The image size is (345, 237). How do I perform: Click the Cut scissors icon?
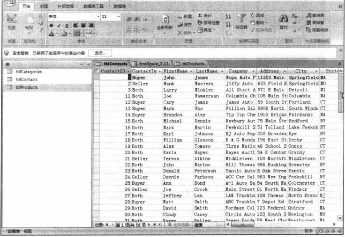pyautogui.click(x=40, y=16)
